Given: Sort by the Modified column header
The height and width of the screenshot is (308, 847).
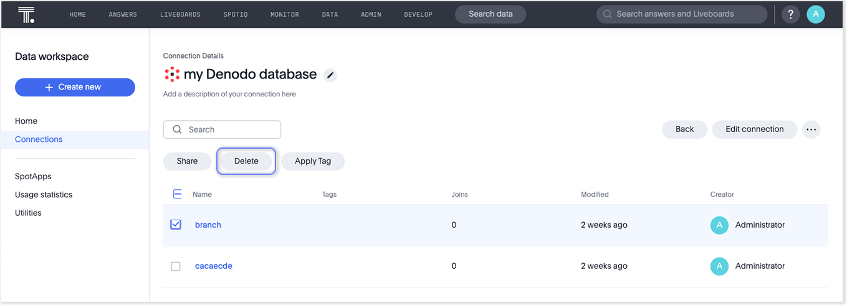Looking at the screenshot, I should (595, 195).
